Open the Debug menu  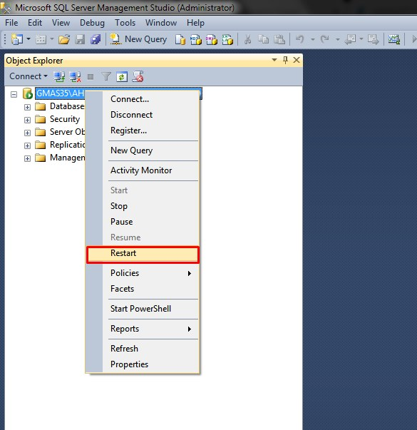[92, 23]
